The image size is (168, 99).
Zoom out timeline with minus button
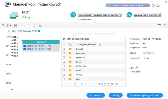click(x=10, y=31)
